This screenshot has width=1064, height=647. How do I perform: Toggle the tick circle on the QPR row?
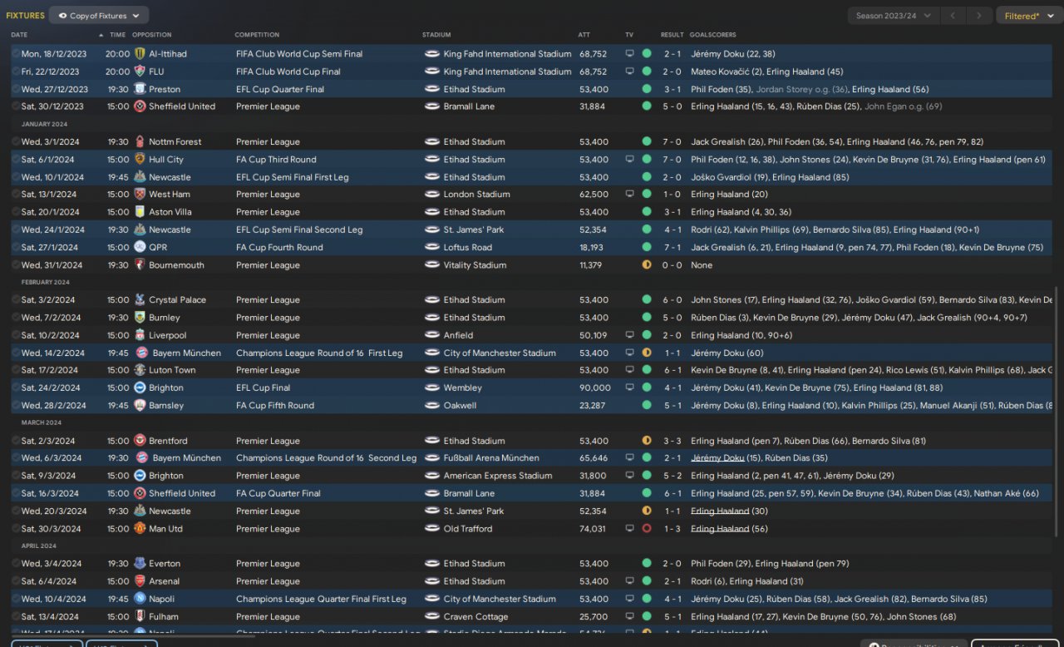[x=15, y=247]
